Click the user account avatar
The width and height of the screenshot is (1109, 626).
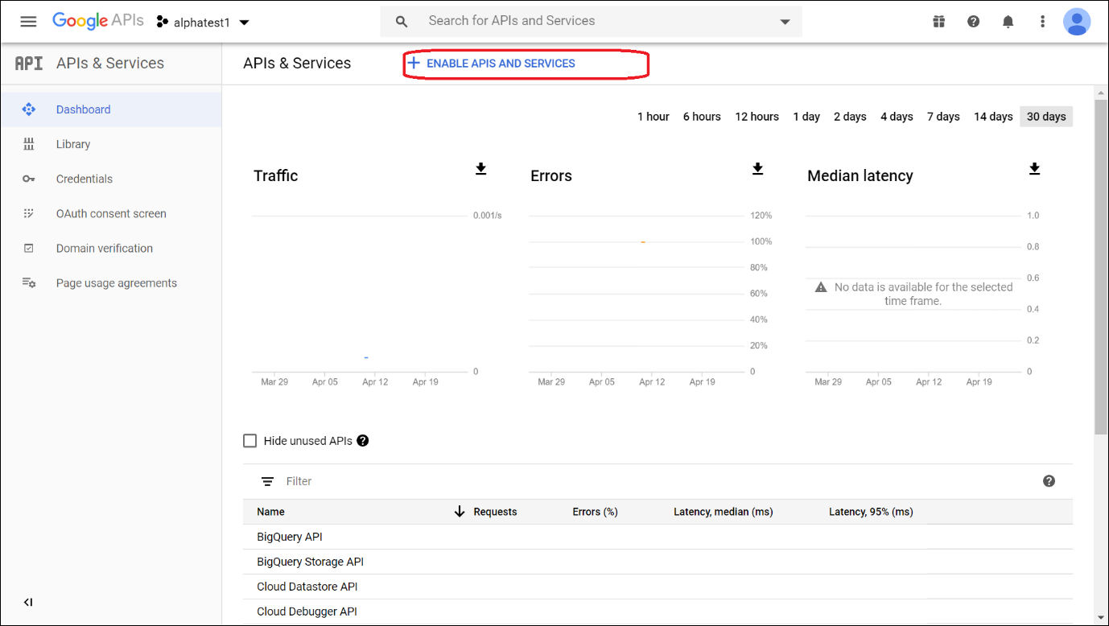(x=1076, y=22)
